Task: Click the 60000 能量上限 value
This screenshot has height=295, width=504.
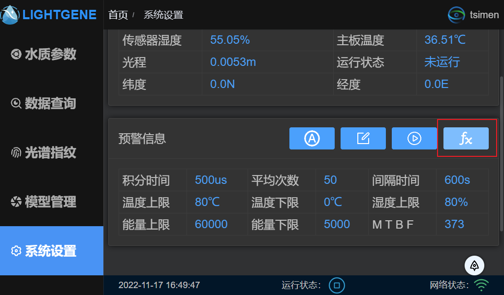Action: [x=211, y=224]
